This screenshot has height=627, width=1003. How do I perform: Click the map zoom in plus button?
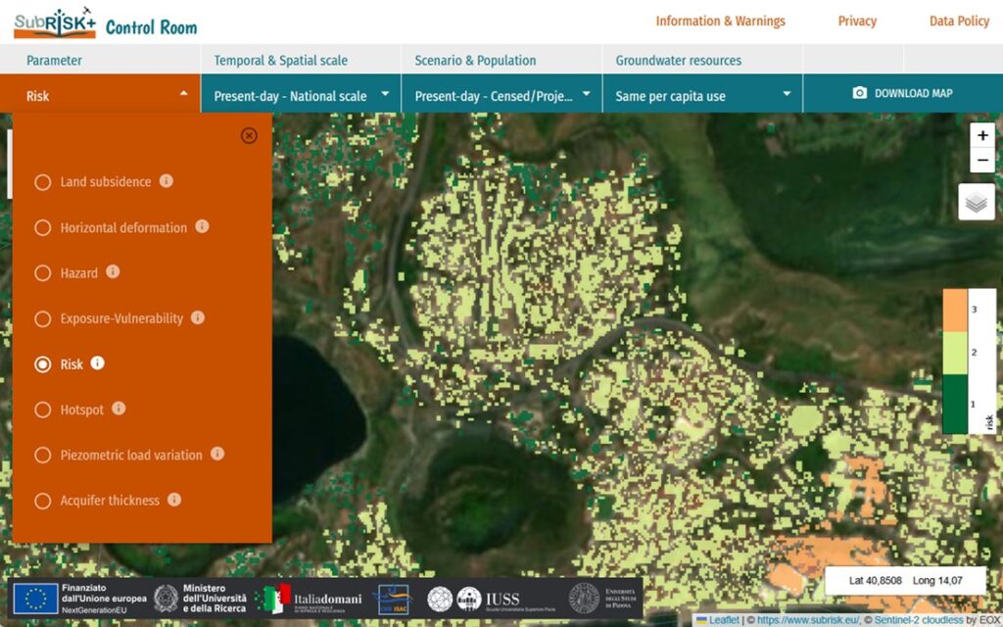click(x=982, y=136)
